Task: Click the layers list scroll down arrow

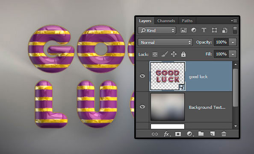Action: [236, 126]
